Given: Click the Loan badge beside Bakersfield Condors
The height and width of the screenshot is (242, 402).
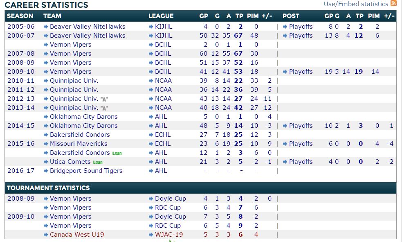Looking at the screenshot, I should coord(117,153).
